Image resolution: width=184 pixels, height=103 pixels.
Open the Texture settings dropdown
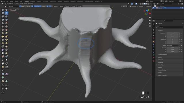tap(62, 6)
